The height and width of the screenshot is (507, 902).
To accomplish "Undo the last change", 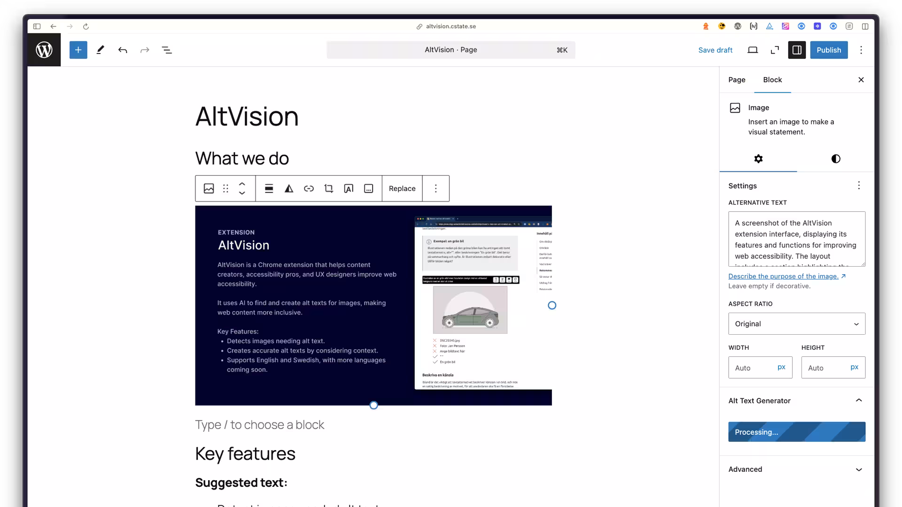I will (x=123, y=50).
